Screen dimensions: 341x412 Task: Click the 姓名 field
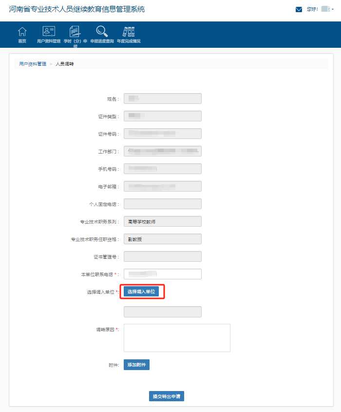point(162,98)
